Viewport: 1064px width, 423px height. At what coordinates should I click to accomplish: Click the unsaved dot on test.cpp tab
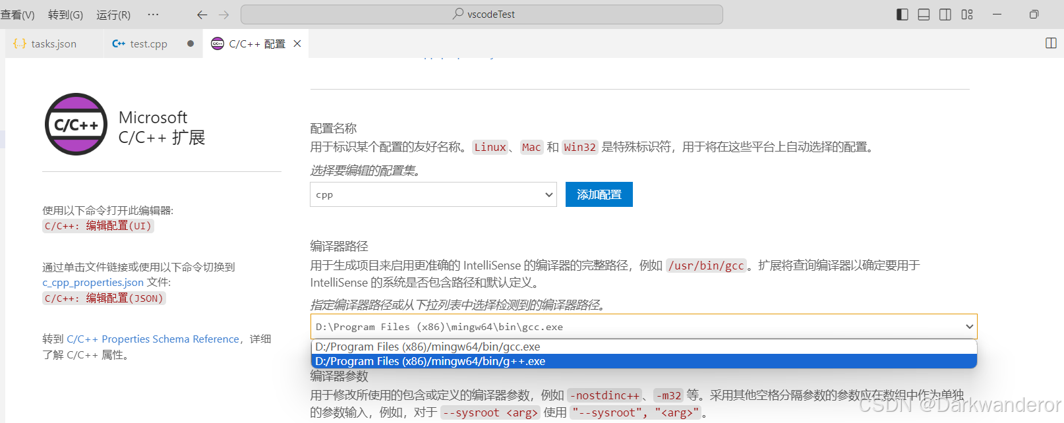(x=191, y=43)
